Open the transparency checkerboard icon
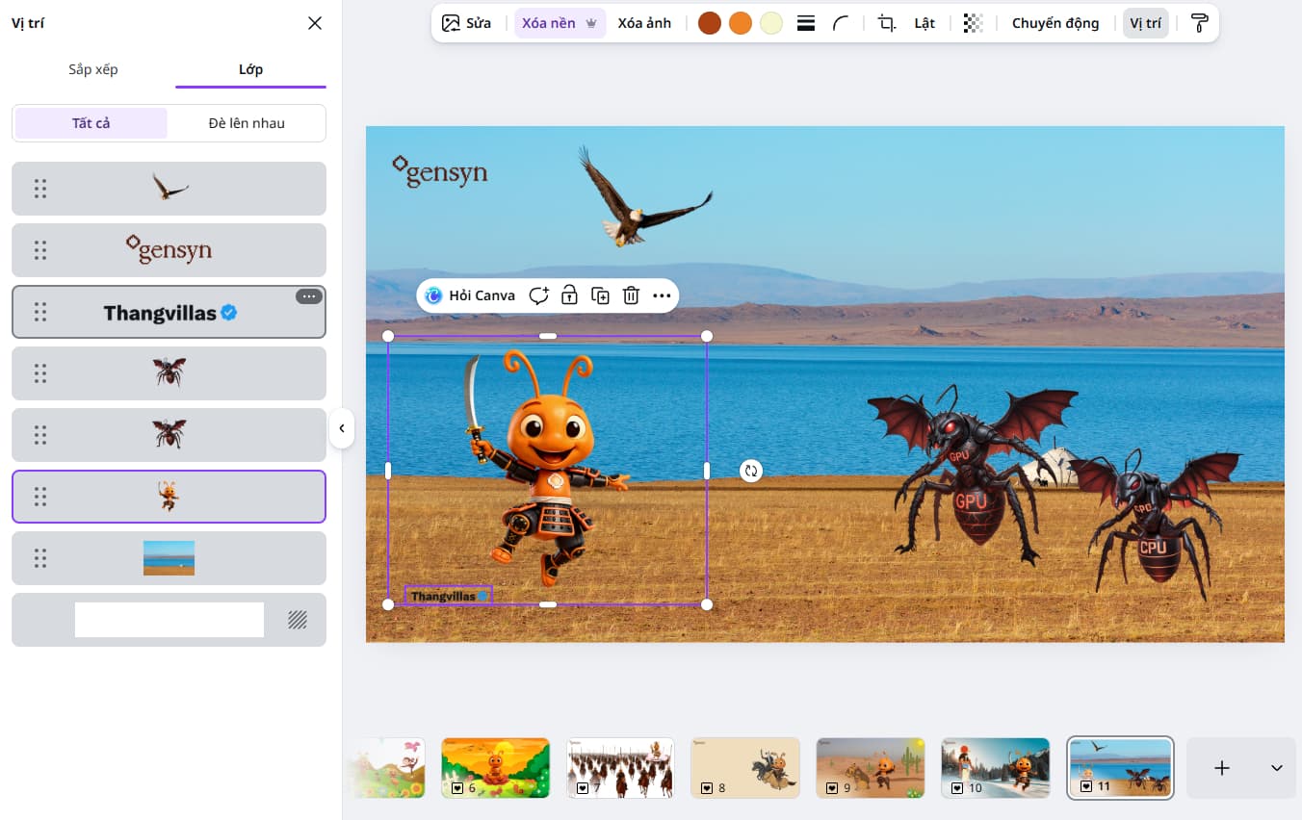This screenshot has width=1302, height=820. point(973,23)
